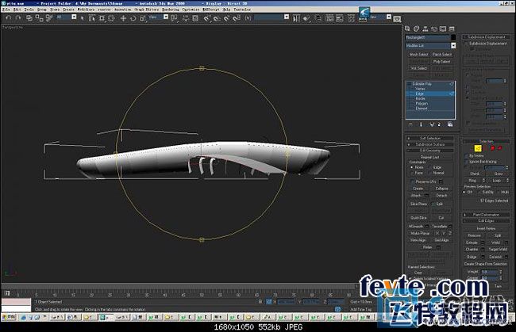Click the Poly Select modifier button
Screen dimensions: 516x332
441,62
